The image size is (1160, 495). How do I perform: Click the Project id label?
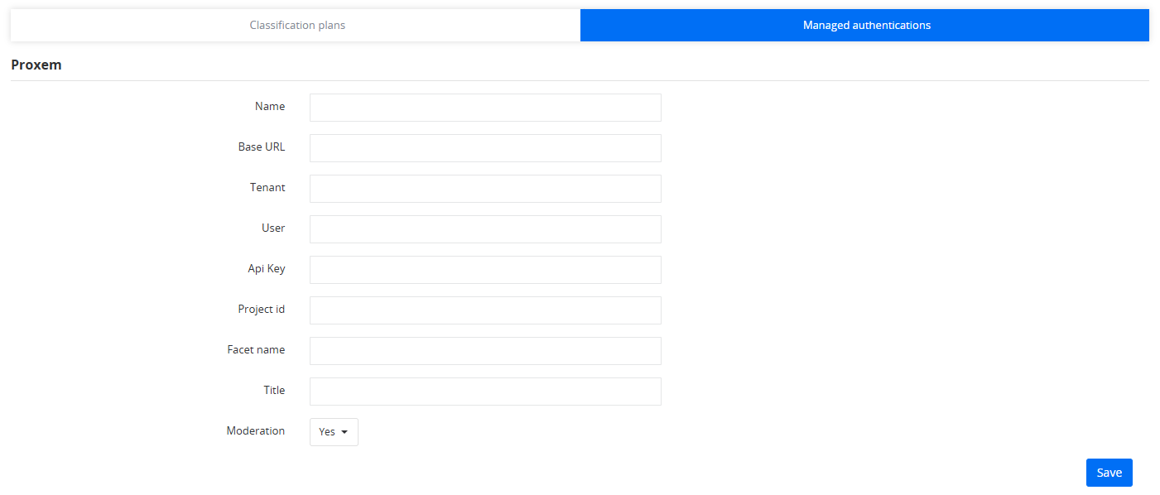[262, 309]
